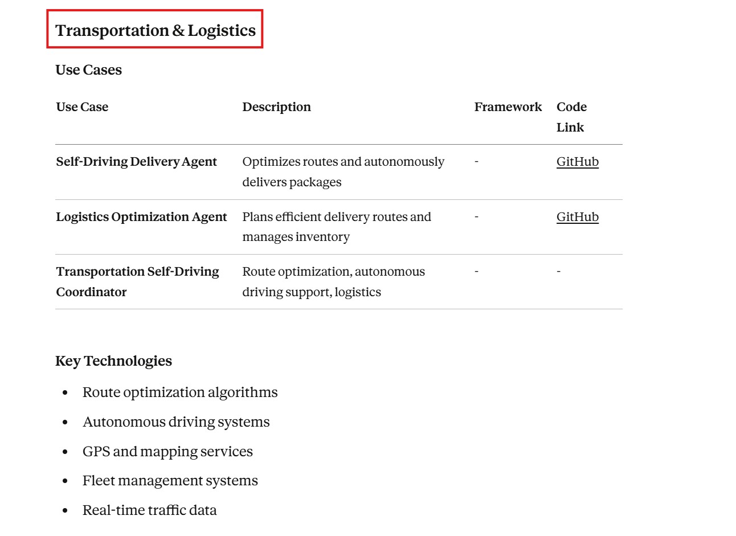Click the Self-Driving Delivery Agent cell

point(136,162)
